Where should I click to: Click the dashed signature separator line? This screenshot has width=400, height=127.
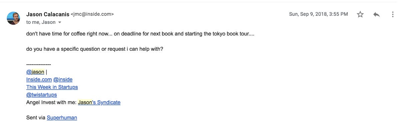point(38,64)
